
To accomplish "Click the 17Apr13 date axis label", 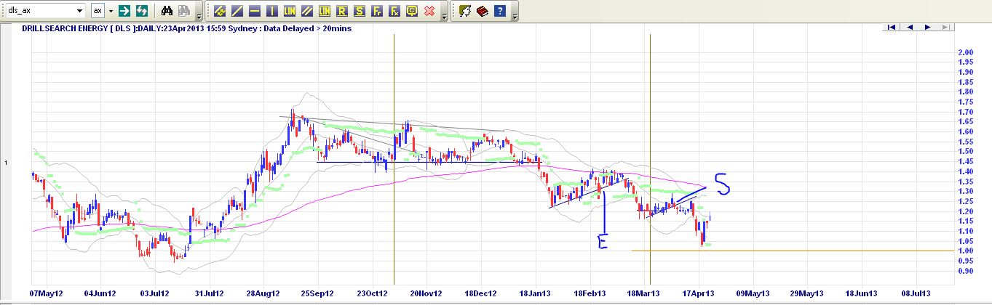I will tap(699, 293).
